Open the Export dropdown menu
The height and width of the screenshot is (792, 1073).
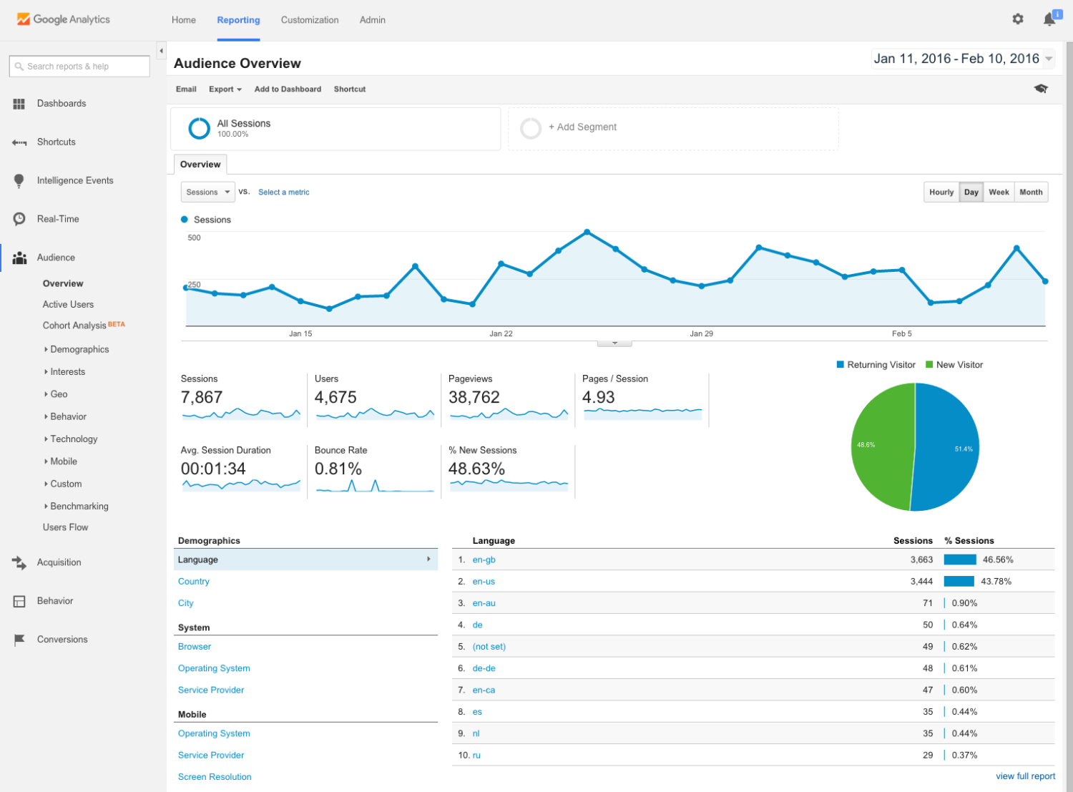point(225,89)
